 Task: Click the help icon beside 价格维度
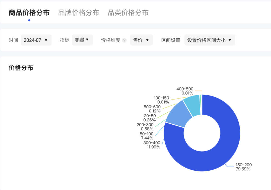(124, 40)
